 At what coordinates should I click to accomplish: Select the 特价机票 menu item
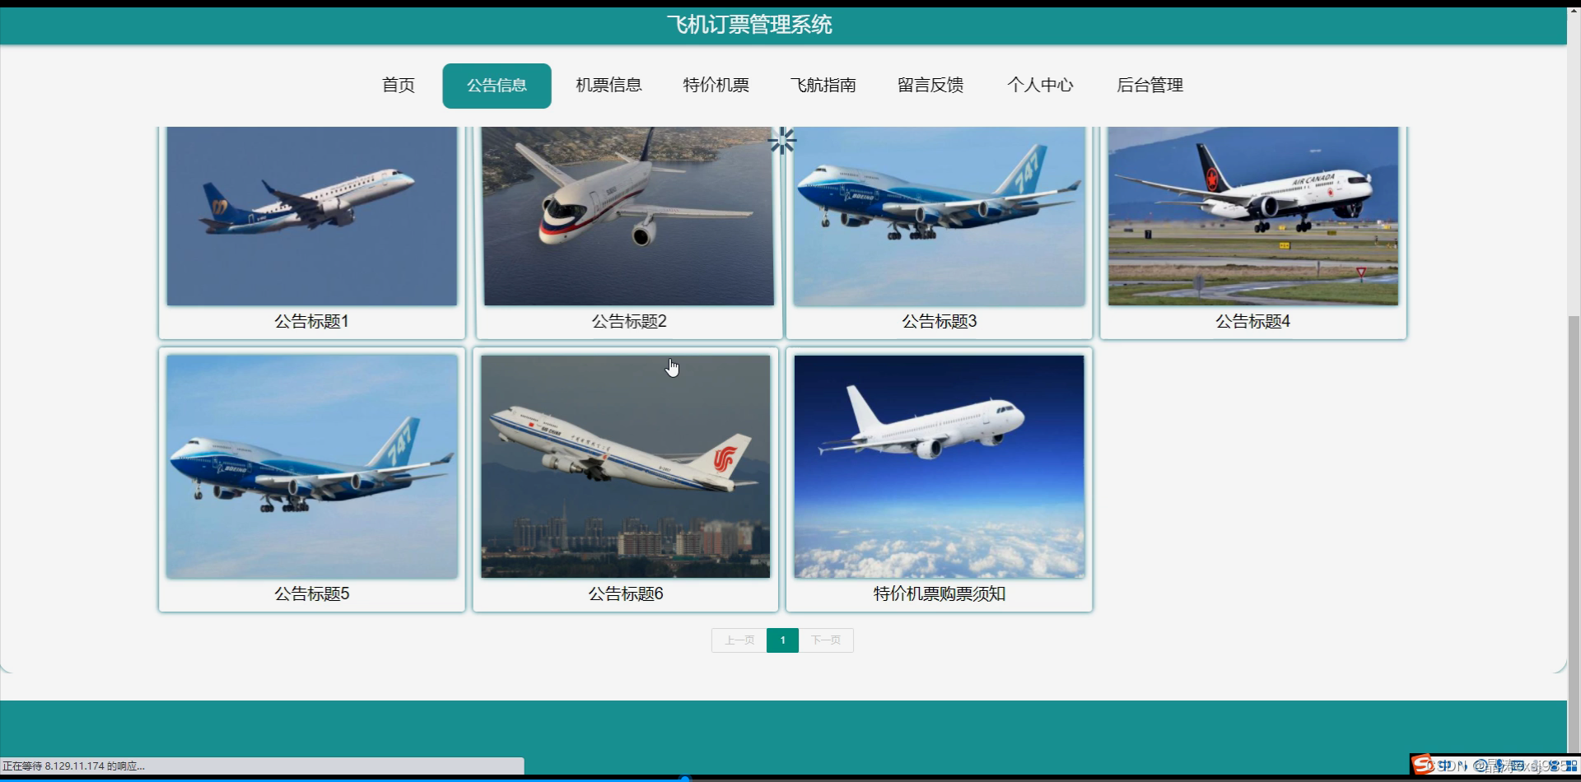(x=716, y=85)
